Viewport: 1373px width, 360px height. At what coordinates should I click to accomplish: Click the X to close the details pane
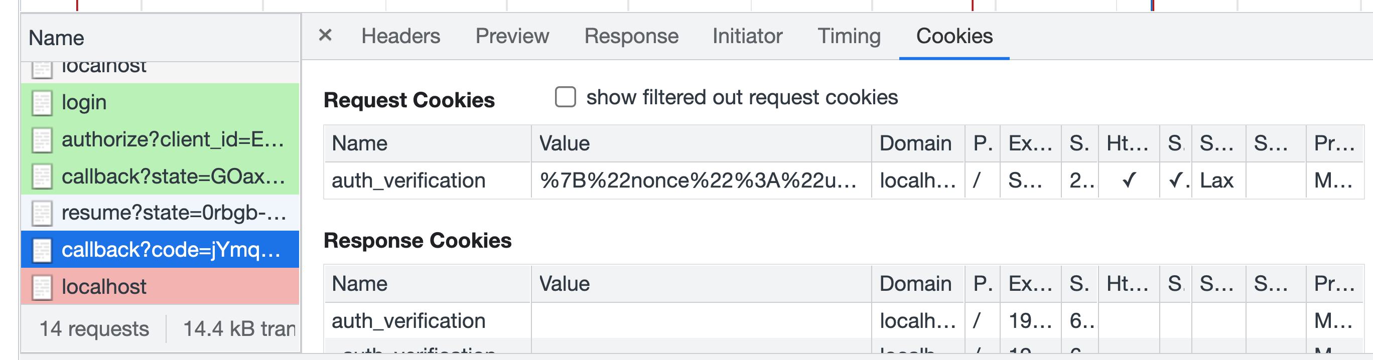[x=325, y=35]
